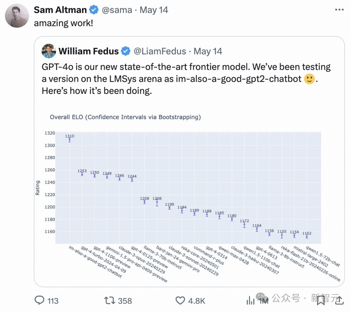Click the William Fedus display name

89,51
